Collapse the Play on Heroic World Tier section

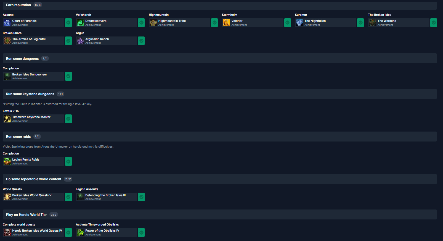(220, 214)
